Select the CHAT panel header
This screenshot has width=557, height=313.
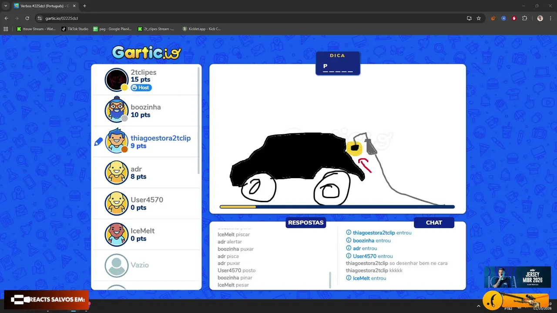point(434,223)
